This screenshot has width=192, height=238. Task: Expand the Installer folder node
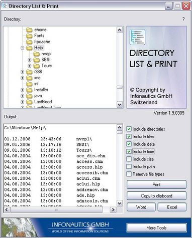[x=22, y=90]
